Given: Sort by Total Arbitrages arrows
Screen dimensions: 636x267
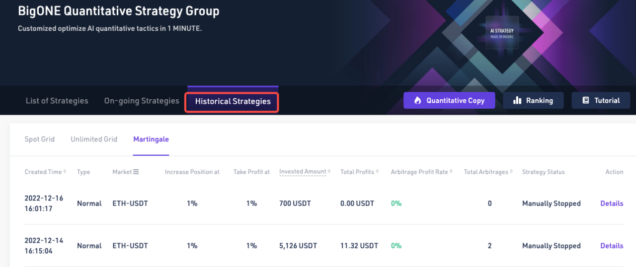Looking at the screenshot, I should tap(511, 172).
